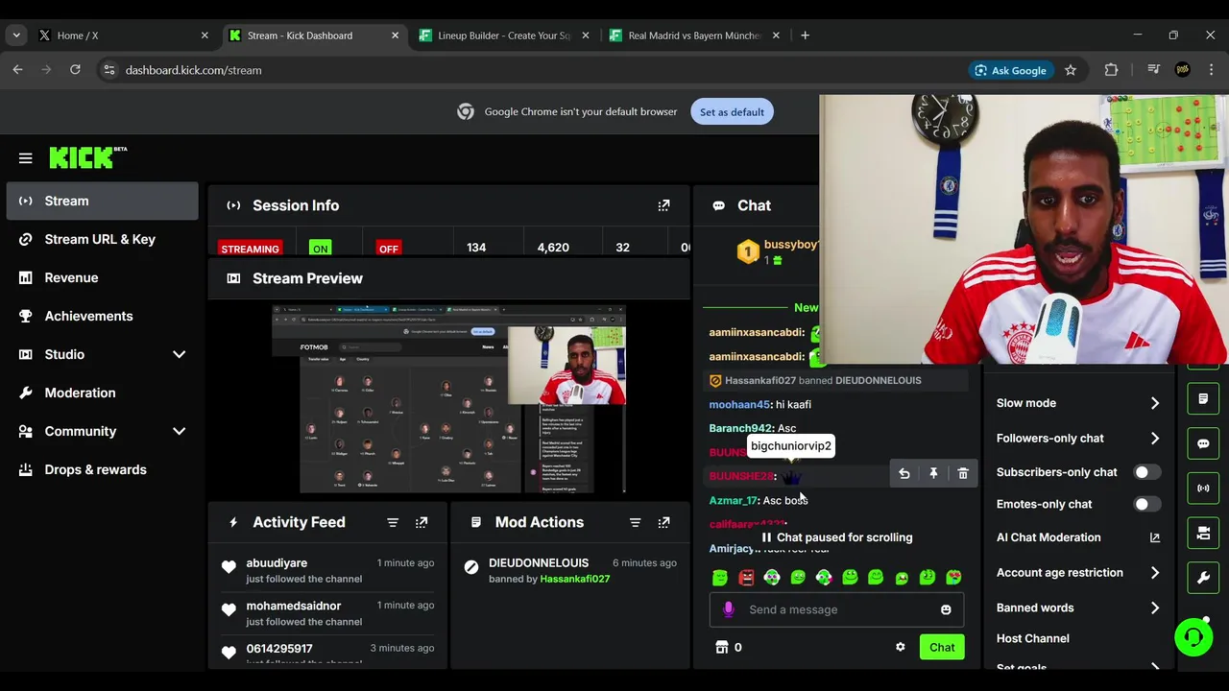Pop out the Session Info panel
This screenshot has height=691, width=1229.
point(663,205)
